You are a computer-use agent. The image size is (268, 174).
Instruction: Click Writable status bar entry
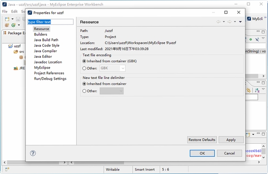(113, 170)
